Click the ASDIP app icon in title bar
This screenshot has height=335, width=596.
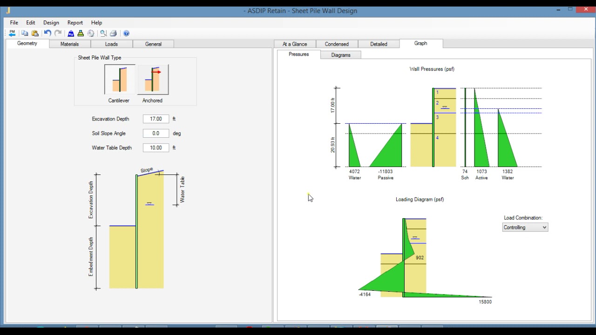tap(8, 10)
